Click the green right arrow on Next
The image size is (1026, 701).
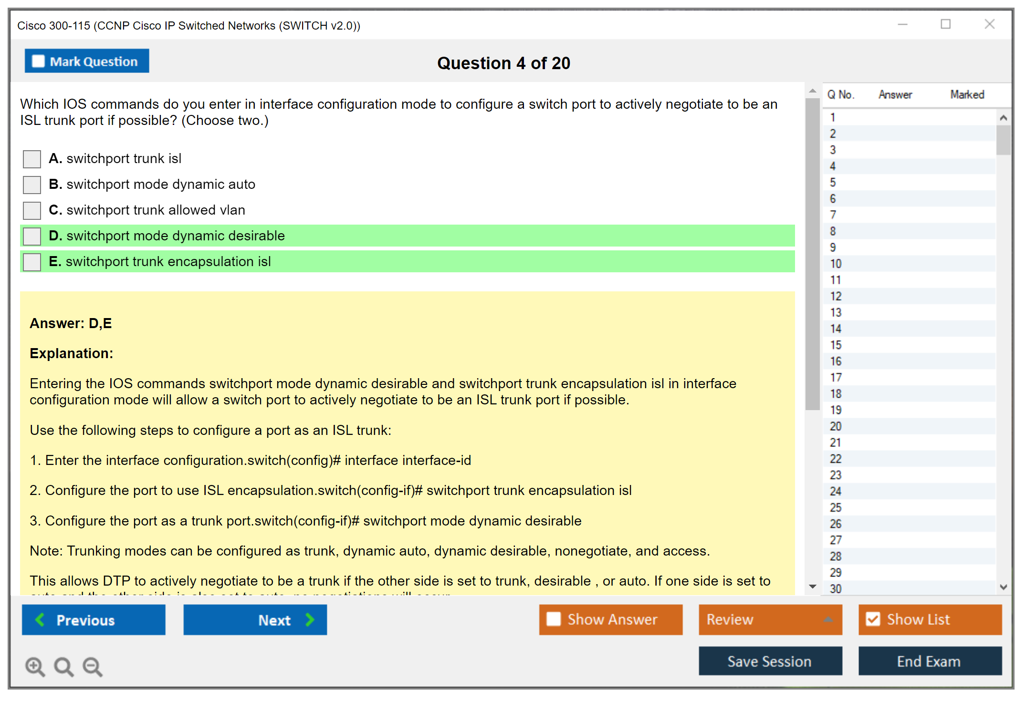pyautogui.click(x=310, y=619)
